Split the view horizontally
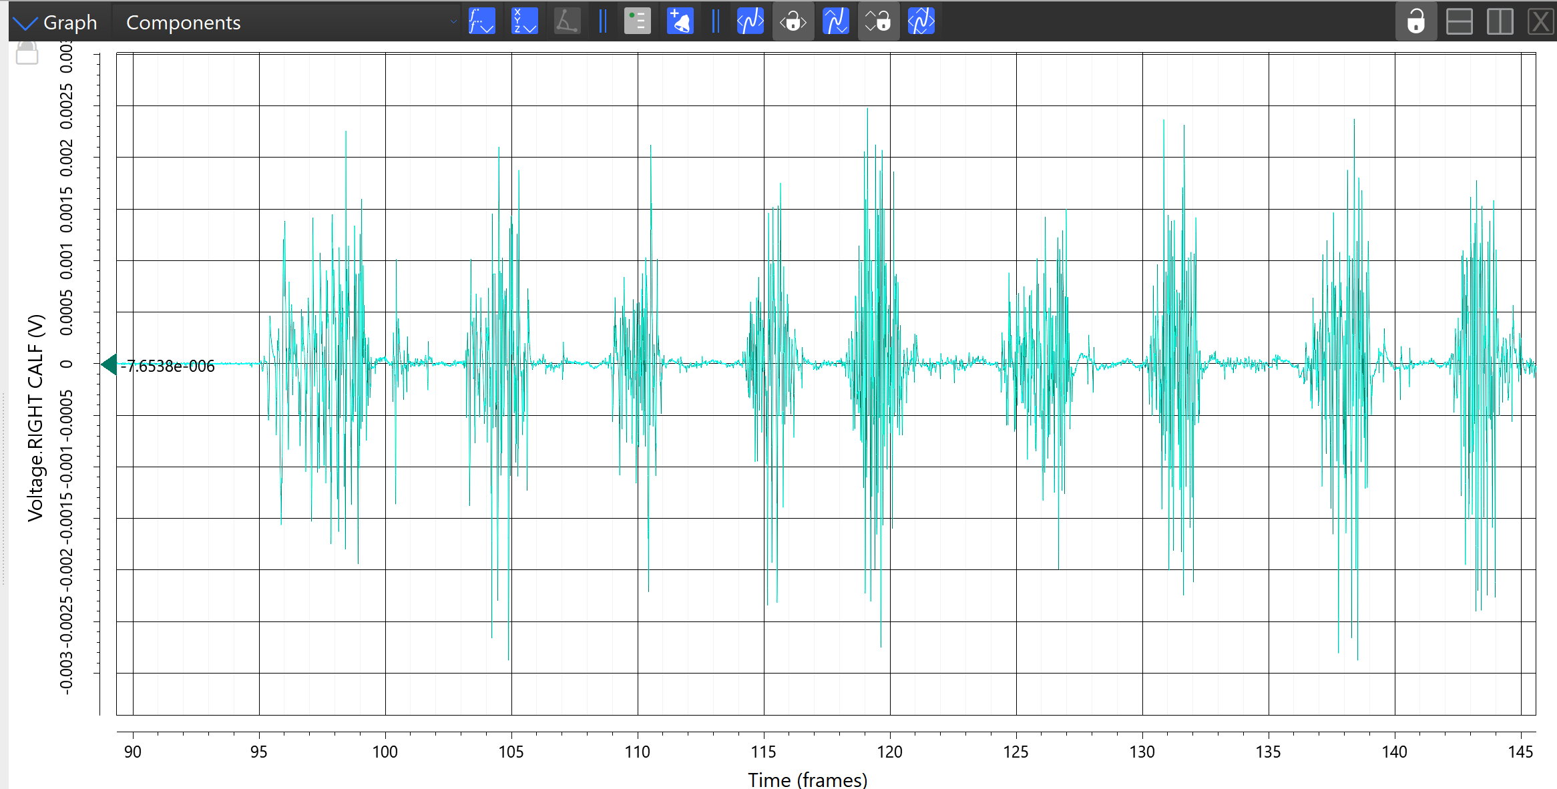Viewport: 1557px width, 789px height. [1459, 21]
